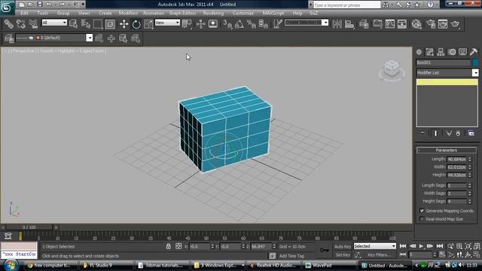Click the 0 / 100 time slider
Viewport: 482px width, 271px height.
coord(29,227)
